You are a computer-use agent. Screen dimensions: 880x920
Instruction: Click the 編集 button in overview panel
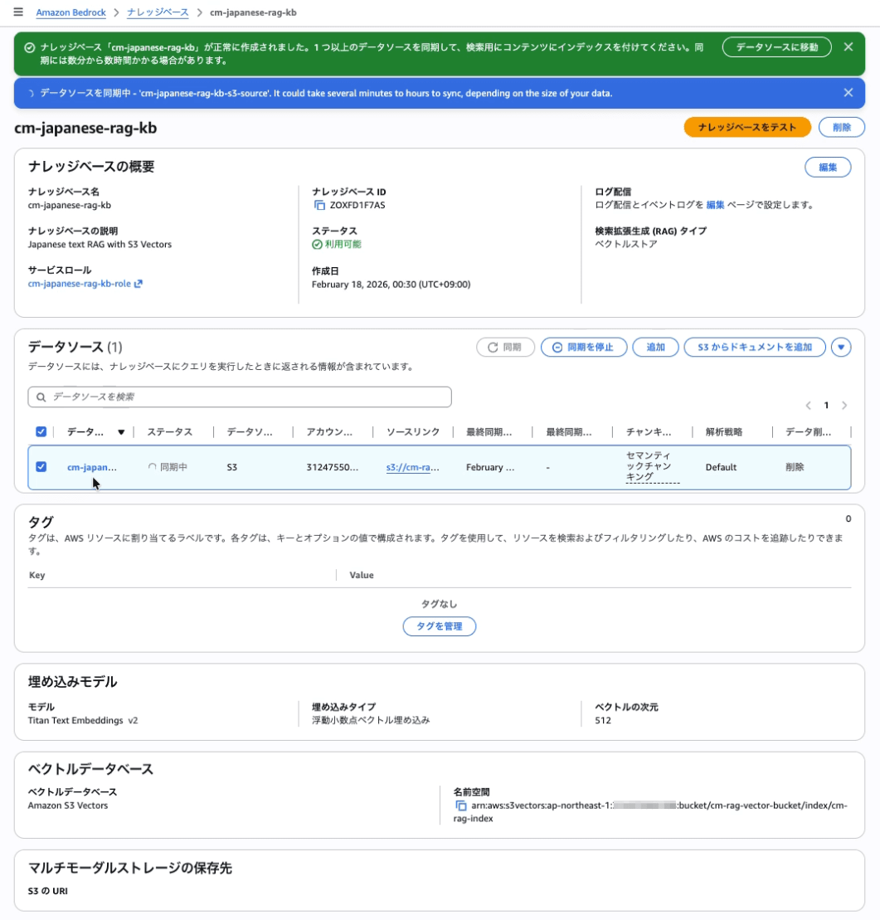828,168
